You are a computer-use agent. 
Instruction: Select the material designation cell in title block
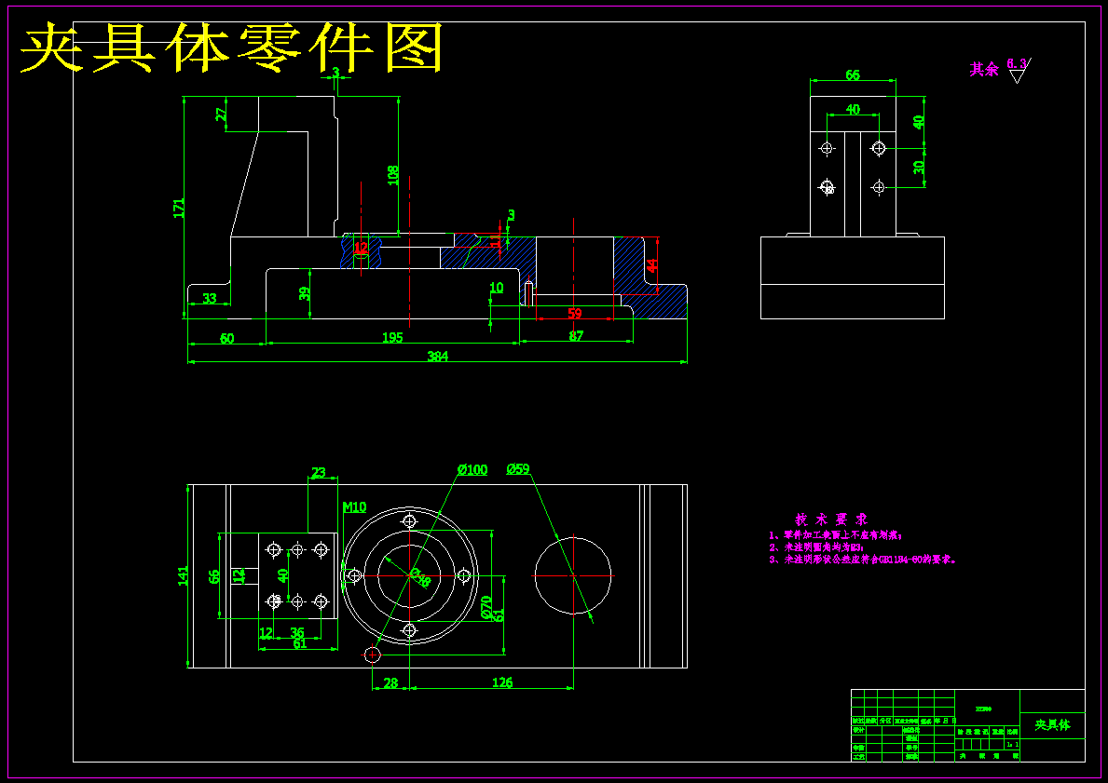click(987, 708)
